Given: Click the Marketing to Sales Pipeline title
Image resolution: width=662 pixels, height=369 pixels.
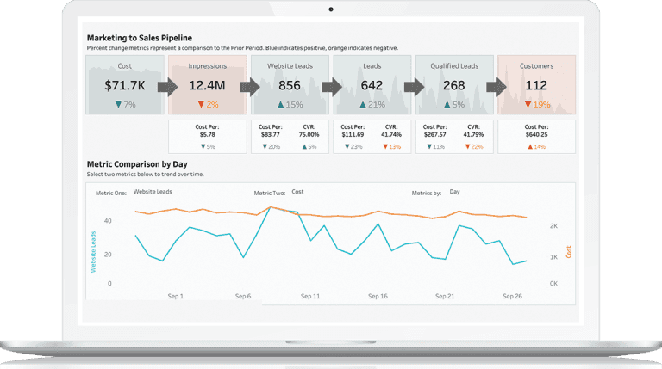Looking at the screenshot, I should (140, 38).
